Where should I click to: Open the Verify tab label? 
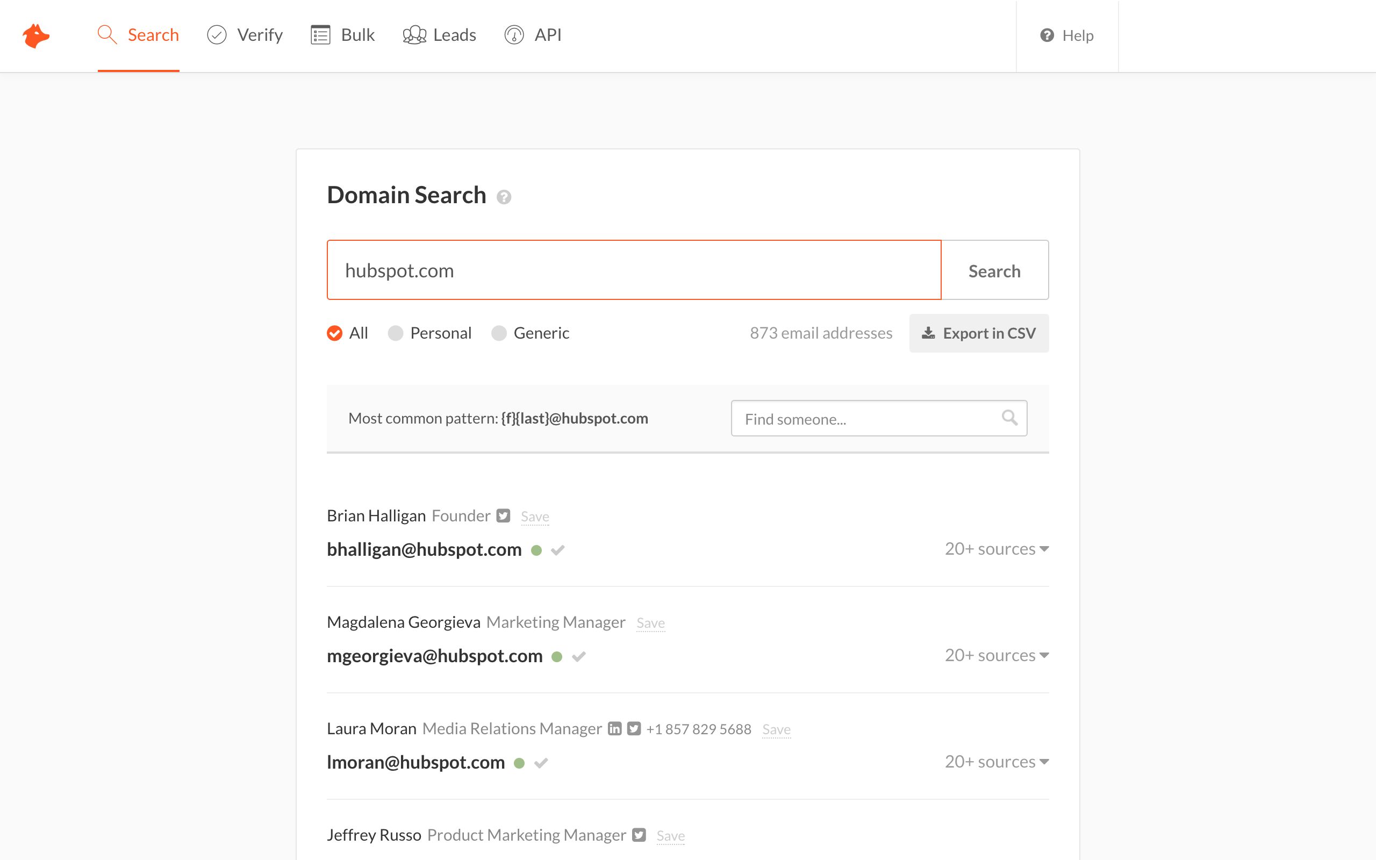(x=260, y=35)
